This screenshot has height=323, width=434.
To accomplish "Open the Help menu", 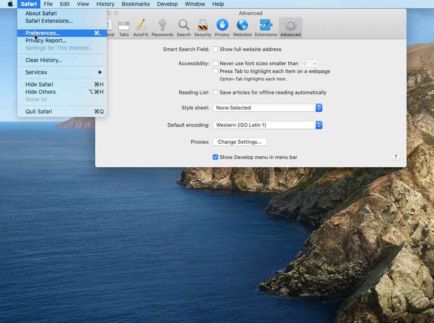I will tap(218, 4).
